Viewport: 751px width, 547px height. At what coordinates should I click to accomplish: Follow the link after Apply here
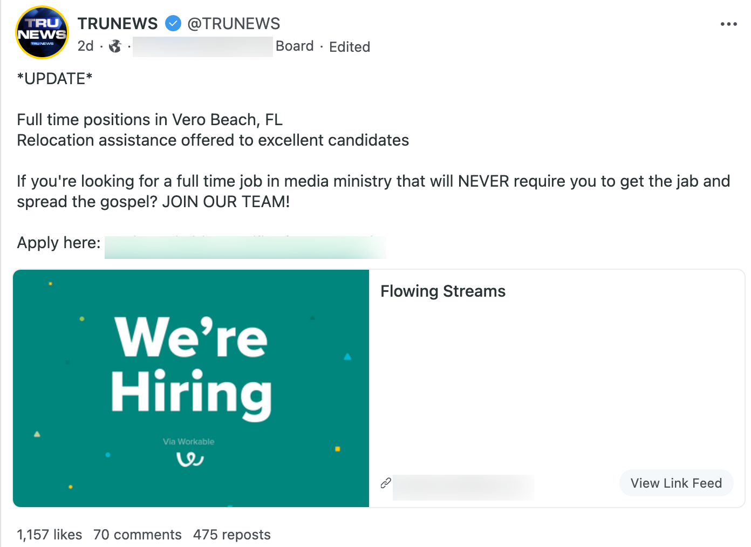tap(245, 247)
